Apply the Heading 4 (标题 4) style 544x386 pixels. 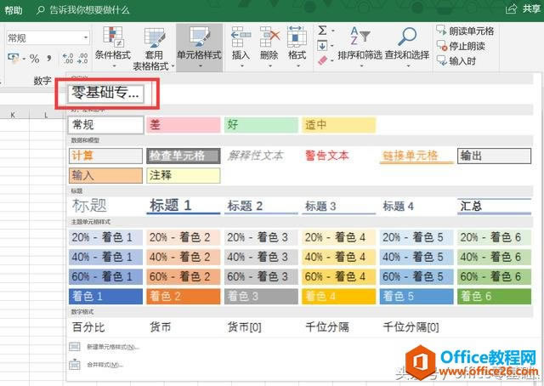click(416, 206)
